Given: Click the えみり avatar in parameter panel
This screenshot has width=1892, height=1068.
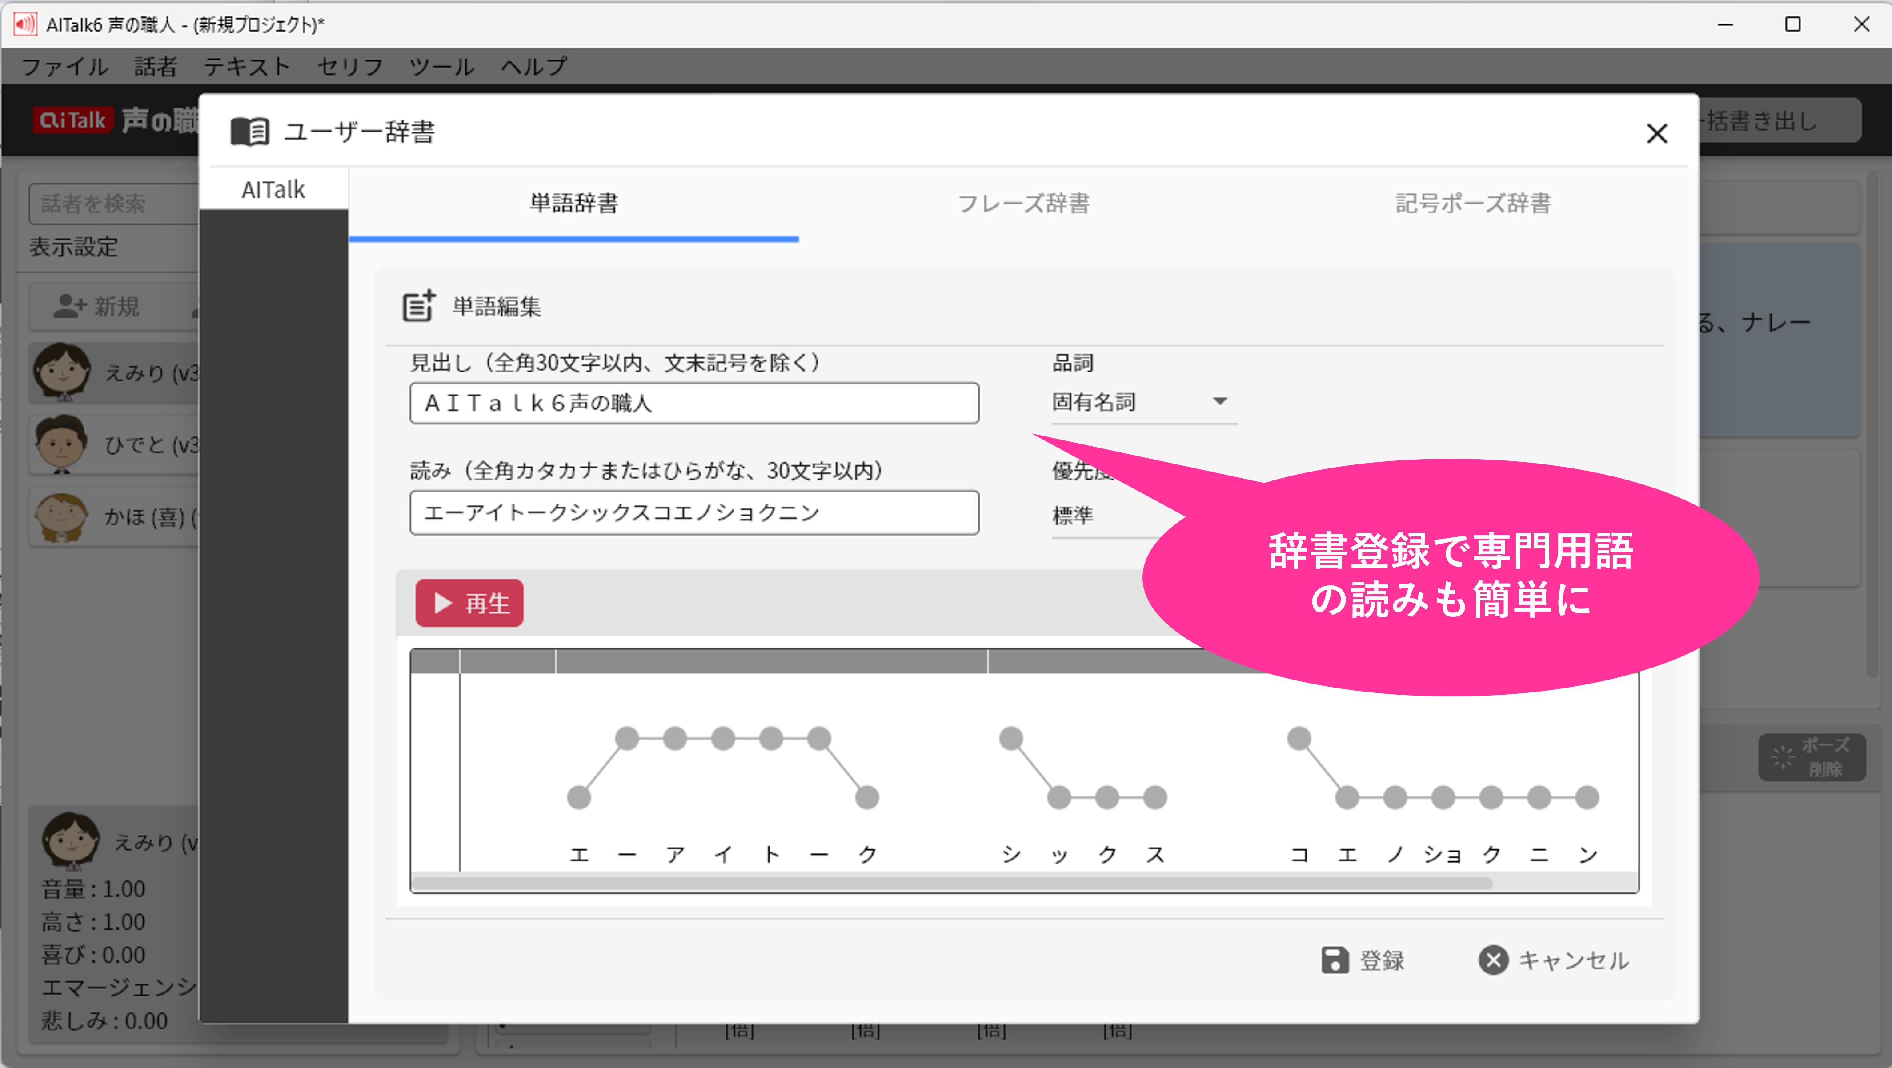Looking at the screenshot, I should pos(71,840).
